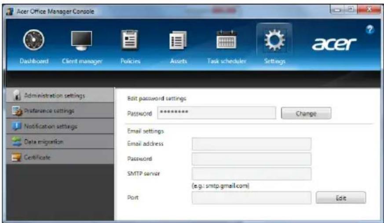This screenshot has height=223, width=384.
Task: Select the Settings gear icon
Action: click(274, 40)
